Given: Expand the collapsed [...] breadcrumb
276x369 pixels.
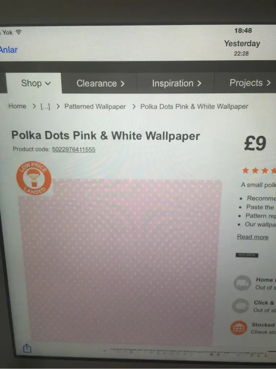Looking at the screenshot, I should 45,106.
